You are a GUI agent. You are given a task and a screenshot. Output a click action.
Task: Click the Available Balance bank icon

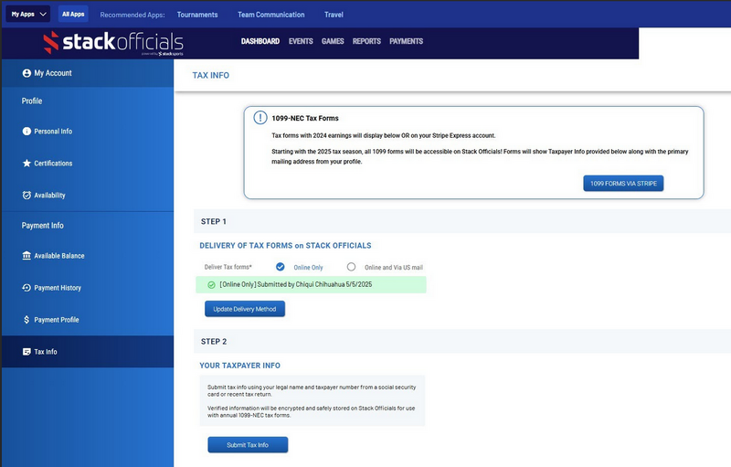pyautogui.click(x=26, y=256)
